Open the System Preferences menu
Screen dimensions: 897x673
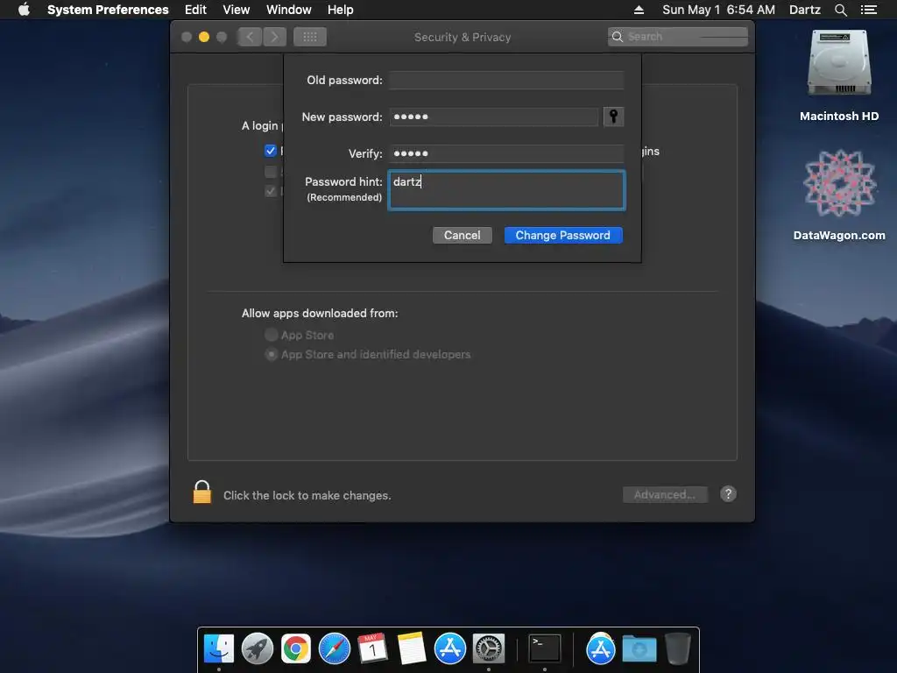tap(108, 10)
